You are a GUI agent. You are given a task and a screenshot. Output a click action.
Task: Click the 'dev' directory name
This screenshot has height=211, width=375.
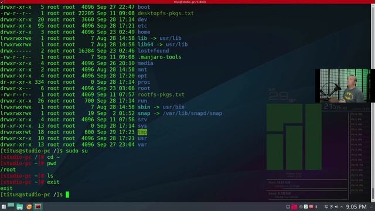(x=142, y=19)
